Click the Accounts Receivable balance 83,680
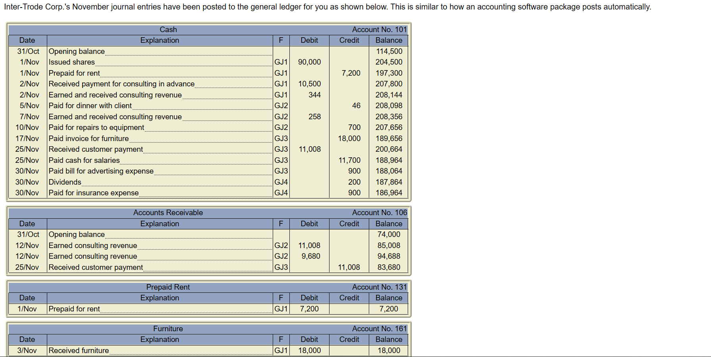Image resolution: width=711 pixels, height=357 pixels. point(389,267)
